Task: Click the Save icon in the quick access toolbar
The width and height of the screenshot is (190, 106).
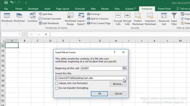Action: pos(6,2)
